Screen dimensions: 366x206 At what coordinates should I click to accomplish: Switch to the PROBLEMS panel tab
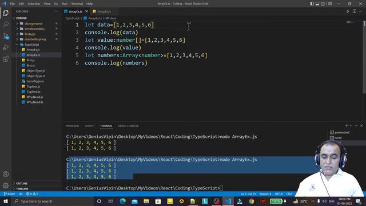point(73,126)
